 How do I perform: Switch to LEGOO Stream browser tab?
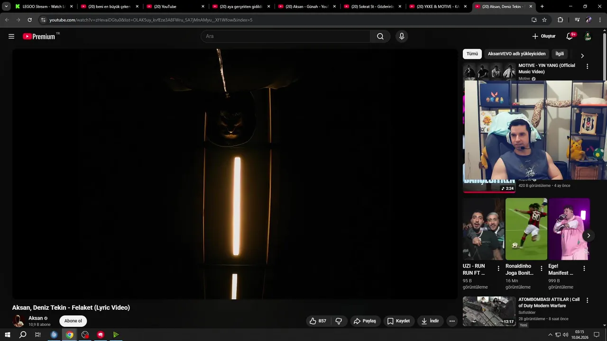pos(43,7)
